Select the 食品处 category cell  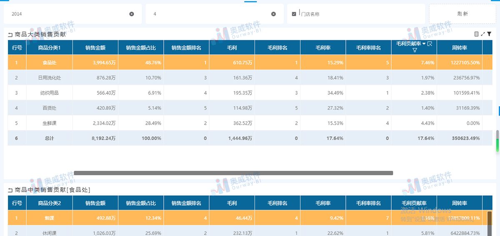[x=50, y=62]
